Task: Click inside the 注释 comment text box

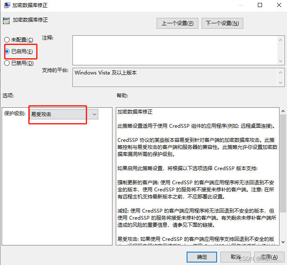Action: (x=175, y=50)
